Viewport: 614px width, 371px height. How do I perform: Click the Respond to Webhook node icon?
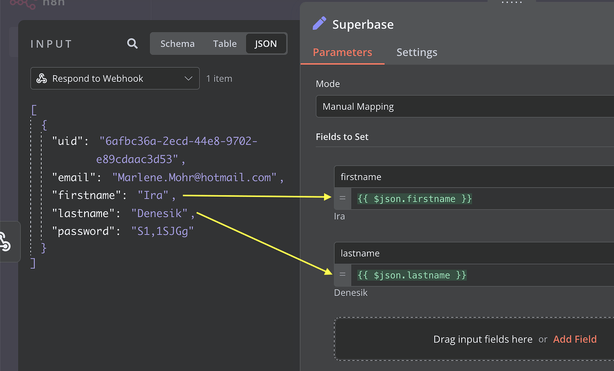pos(41,78)
